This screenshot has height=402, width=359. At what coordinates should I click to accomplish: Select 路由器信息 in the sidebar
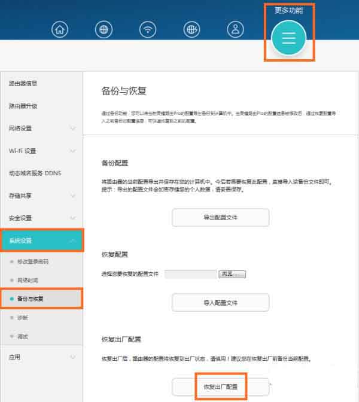tap(23, 83)
